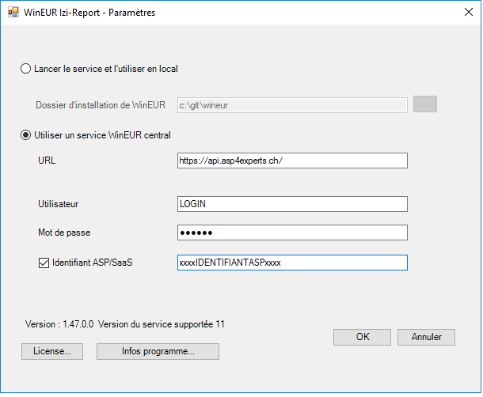Click the window title 'WinEUR Izi-Report - Paramètres'
This screenshot has width=483, height=397.
(89, 13)
